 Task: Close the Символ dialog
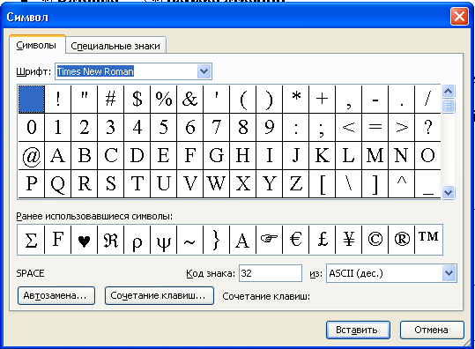click(459, 17)
